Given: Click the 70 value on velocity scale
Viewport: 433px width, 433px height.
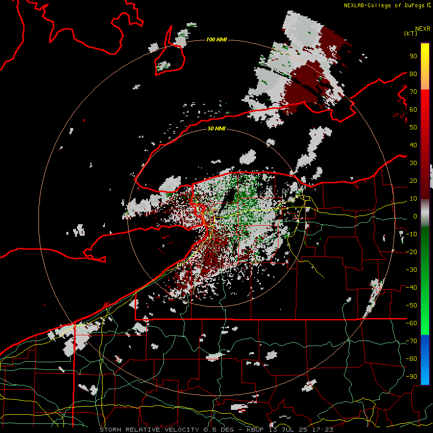Looking at the screenshot, I should [413, 92].
